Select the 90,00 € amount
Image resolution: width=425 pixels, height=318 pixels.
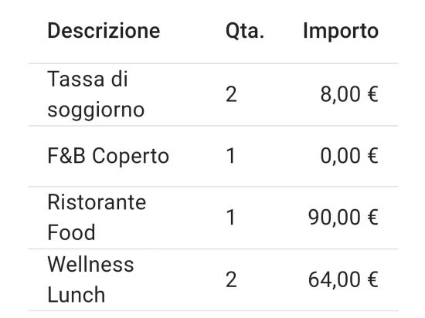coord(343,218)
